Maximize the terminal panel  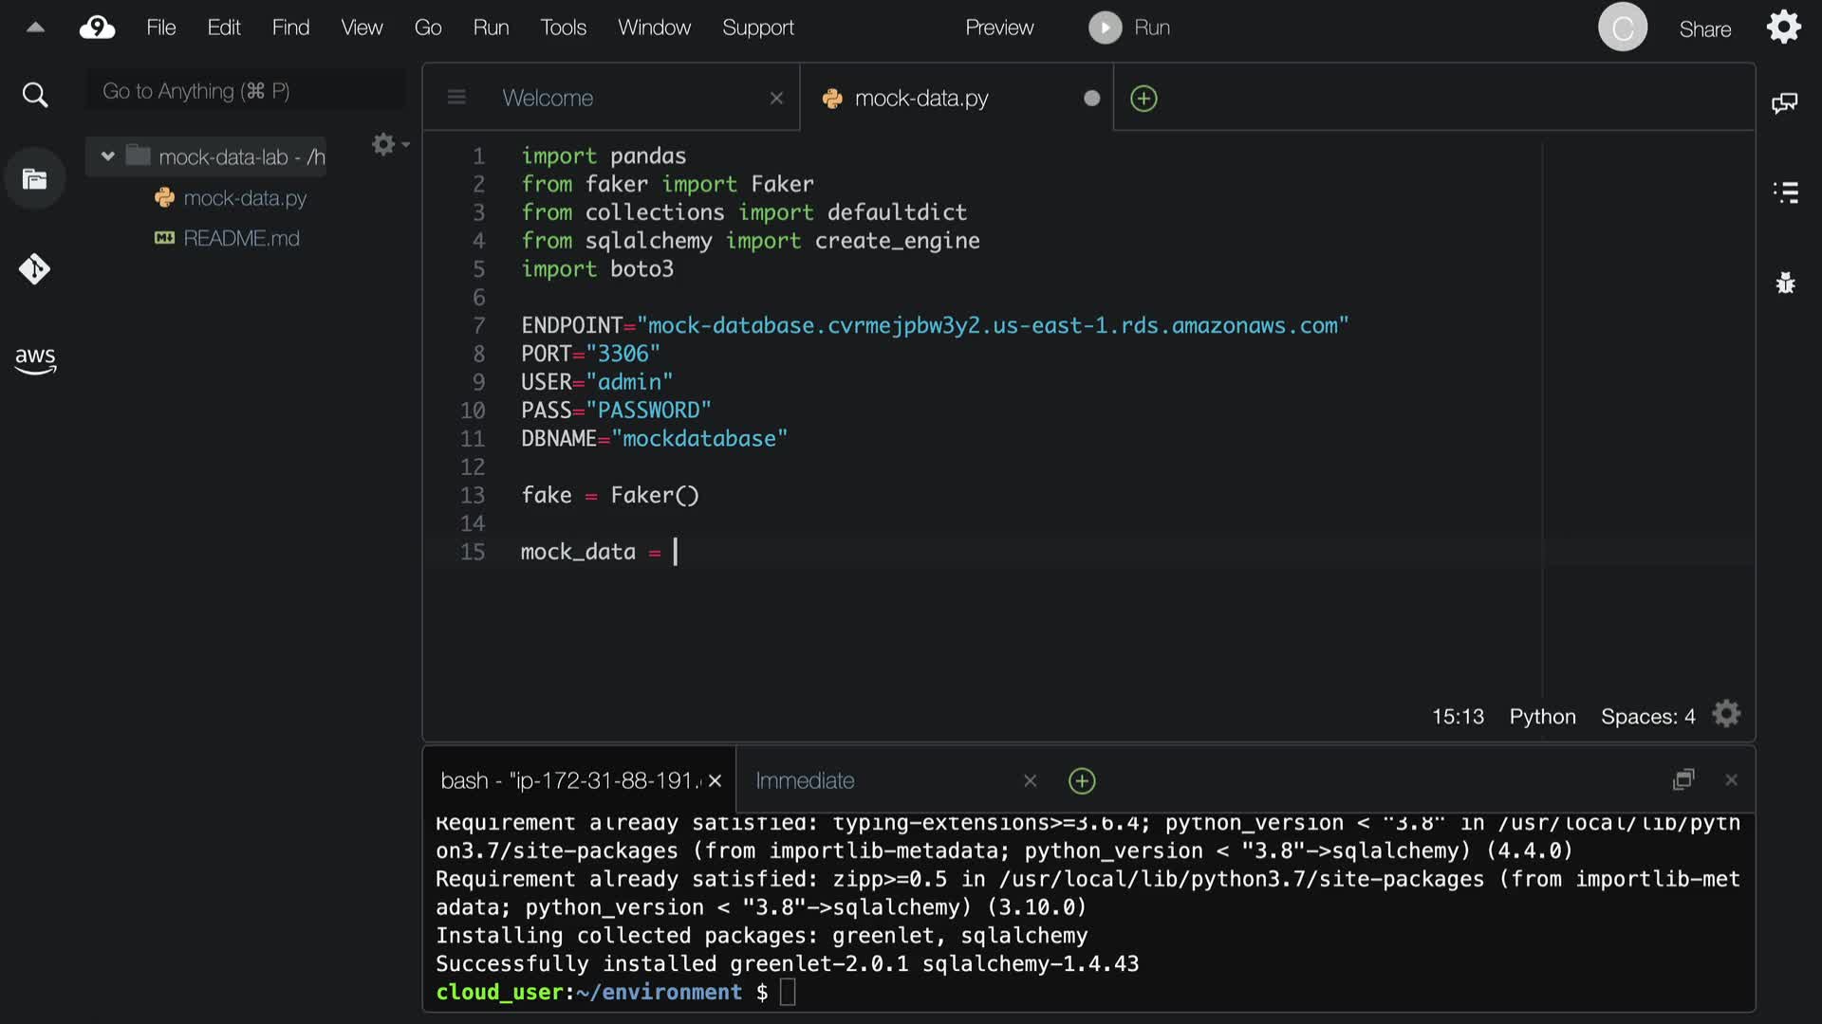click(1683, 779)
